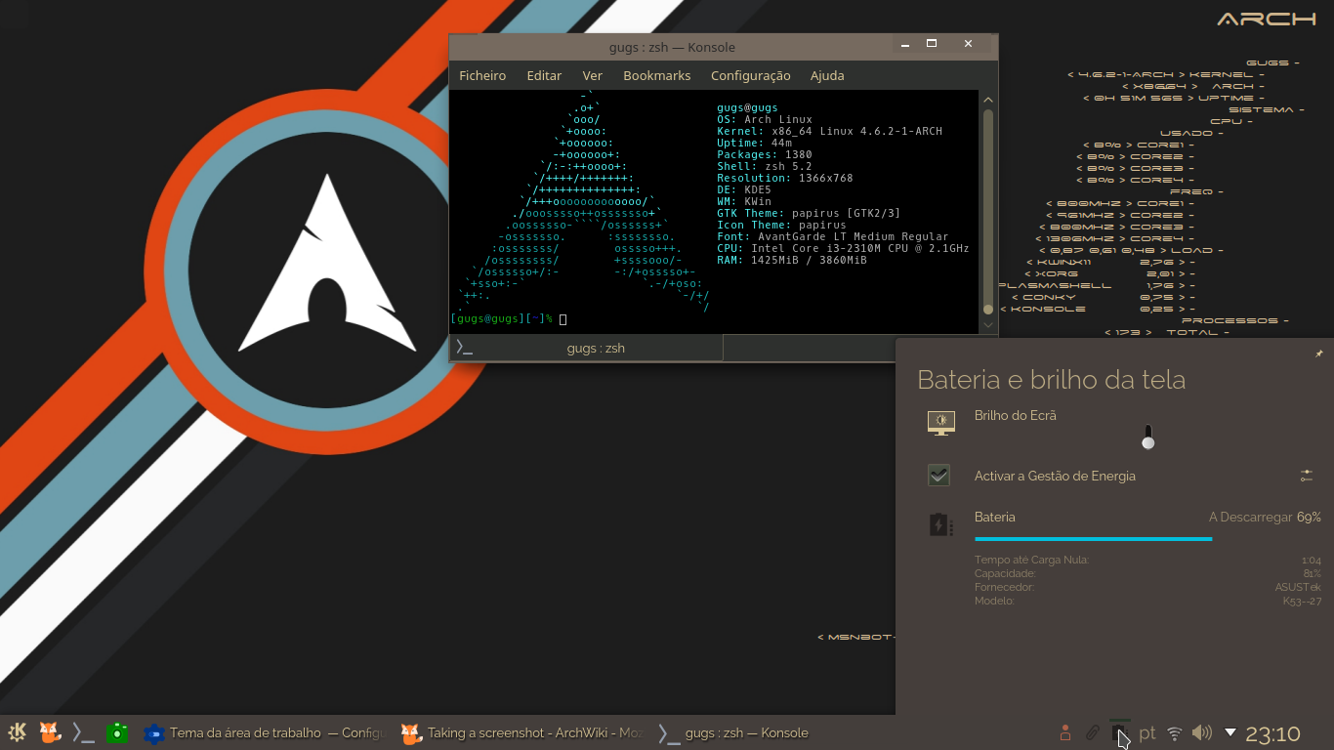Click the 'Fornecedor:' label
The image size is (1334, 750).
click(x=1004, y=587)
